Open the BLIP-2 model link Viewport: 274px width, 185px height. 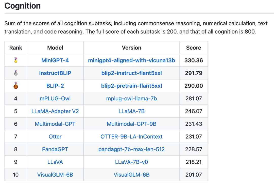click(55, 86)
